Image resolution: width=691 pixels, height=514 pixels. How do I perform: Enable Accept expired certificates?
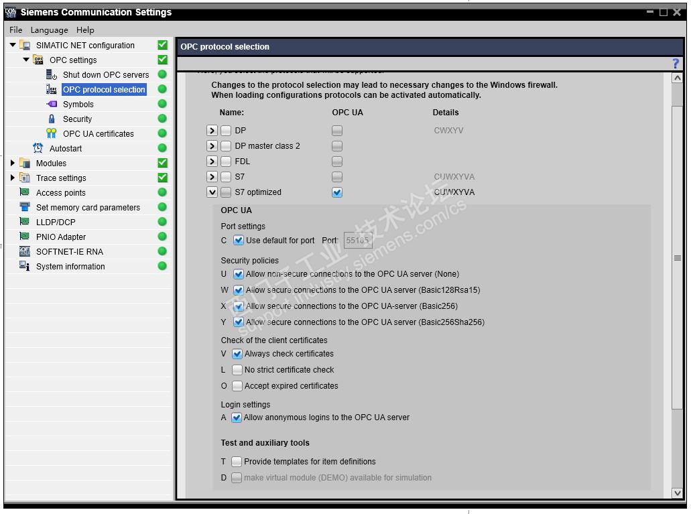pyautogui.click(x=237, y=386)
